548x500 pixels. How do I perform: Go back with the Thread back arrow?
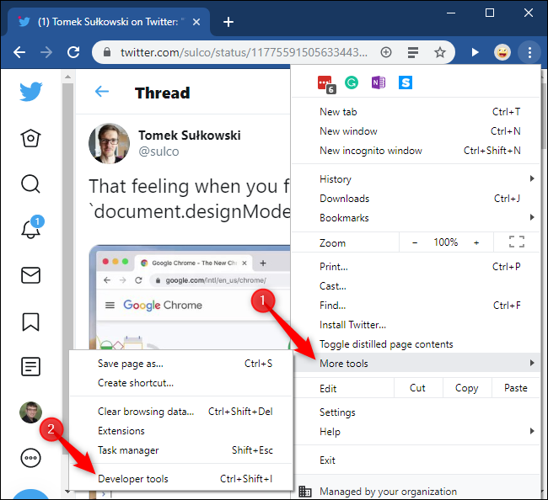[102, 92]
